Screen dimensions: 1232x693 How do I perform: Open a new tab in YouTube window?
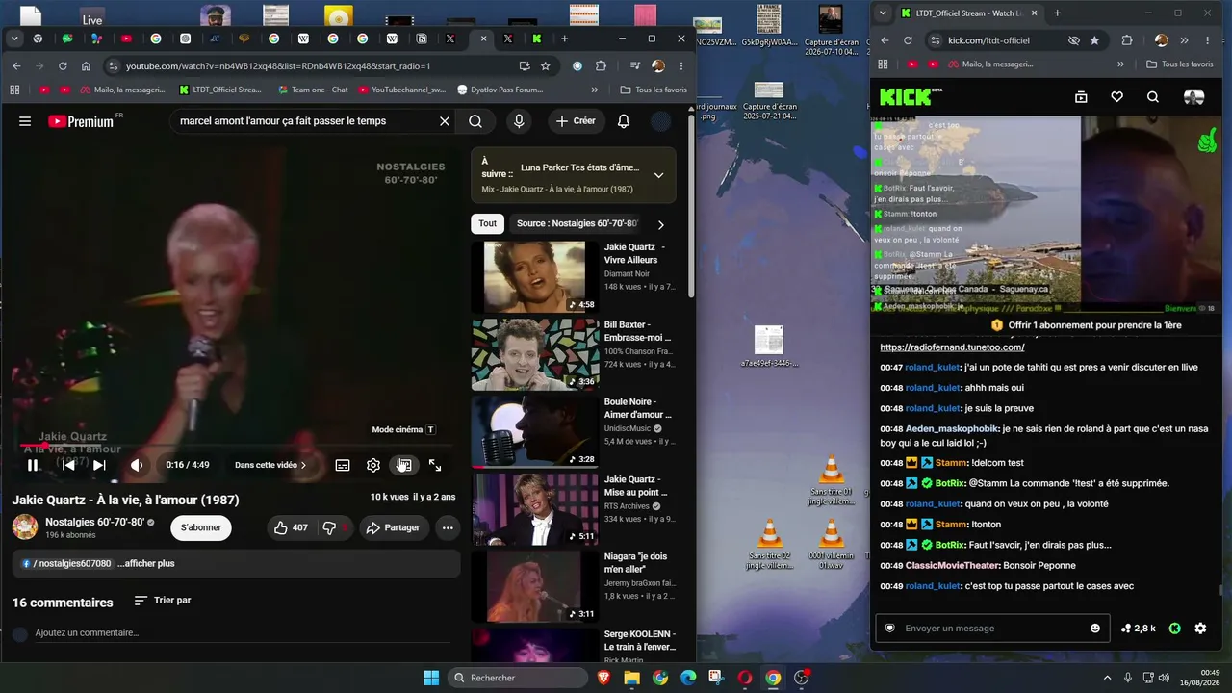(x=564, y=38)
